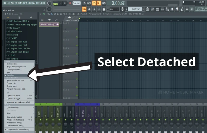Viewport: 207px width, 133px height.
Task: Select the playlist Paint brush tool
Action: [x=52, y=14]
